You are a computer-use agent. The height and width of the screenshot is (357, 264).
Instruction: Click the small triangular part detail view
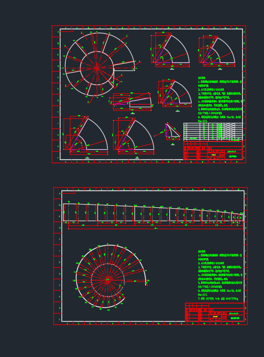point(172,133)
